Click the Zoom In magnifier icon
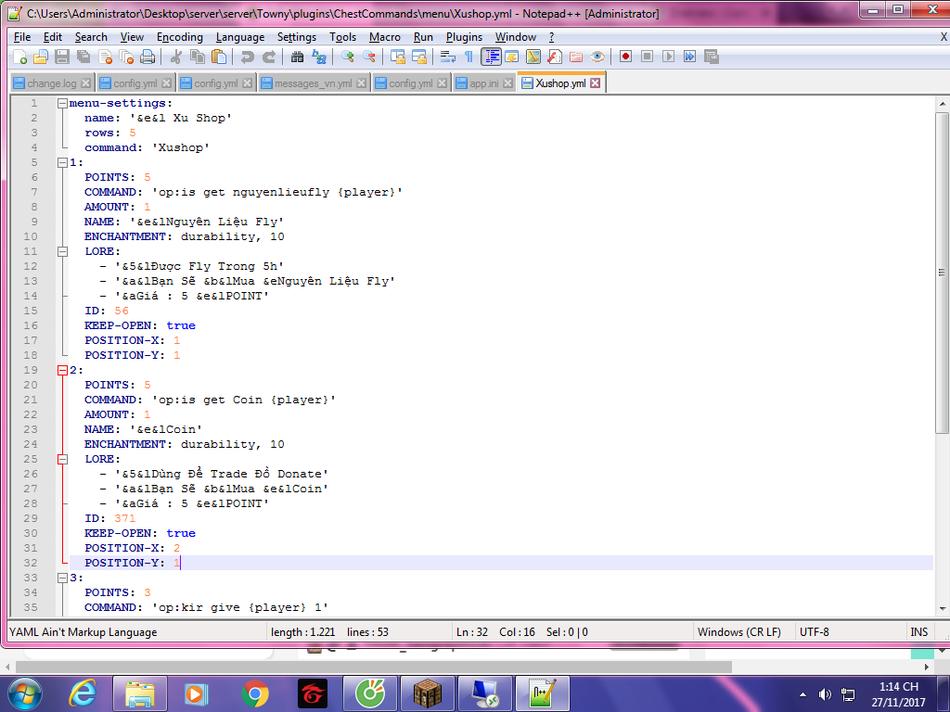This screenshot has height=712, width=950. coord(348,57)
